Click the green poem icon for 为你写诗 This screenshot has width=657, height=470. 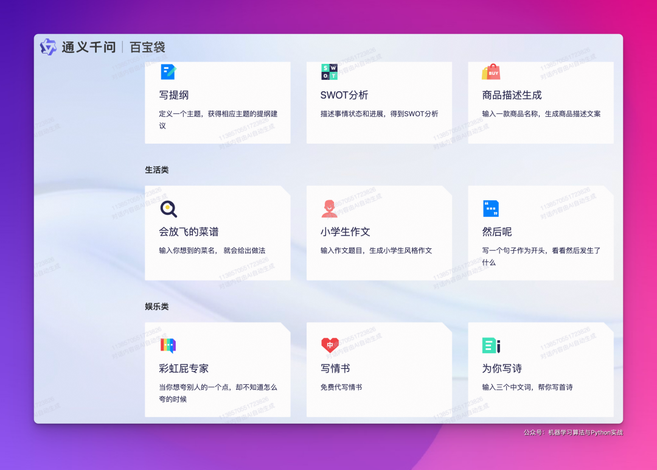[491, 345]
